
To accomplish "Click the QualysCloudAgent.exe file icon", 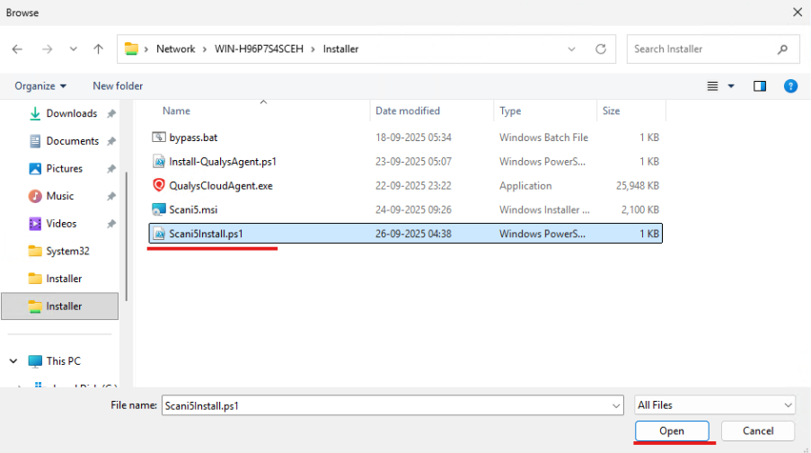I will [159, 186].
